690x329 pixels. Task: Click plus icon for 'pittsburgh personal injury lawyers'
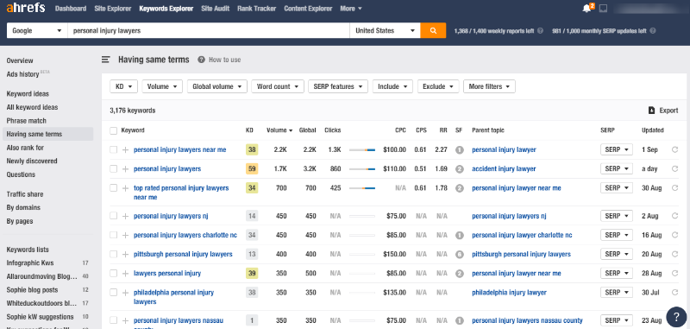click(125, 254)
